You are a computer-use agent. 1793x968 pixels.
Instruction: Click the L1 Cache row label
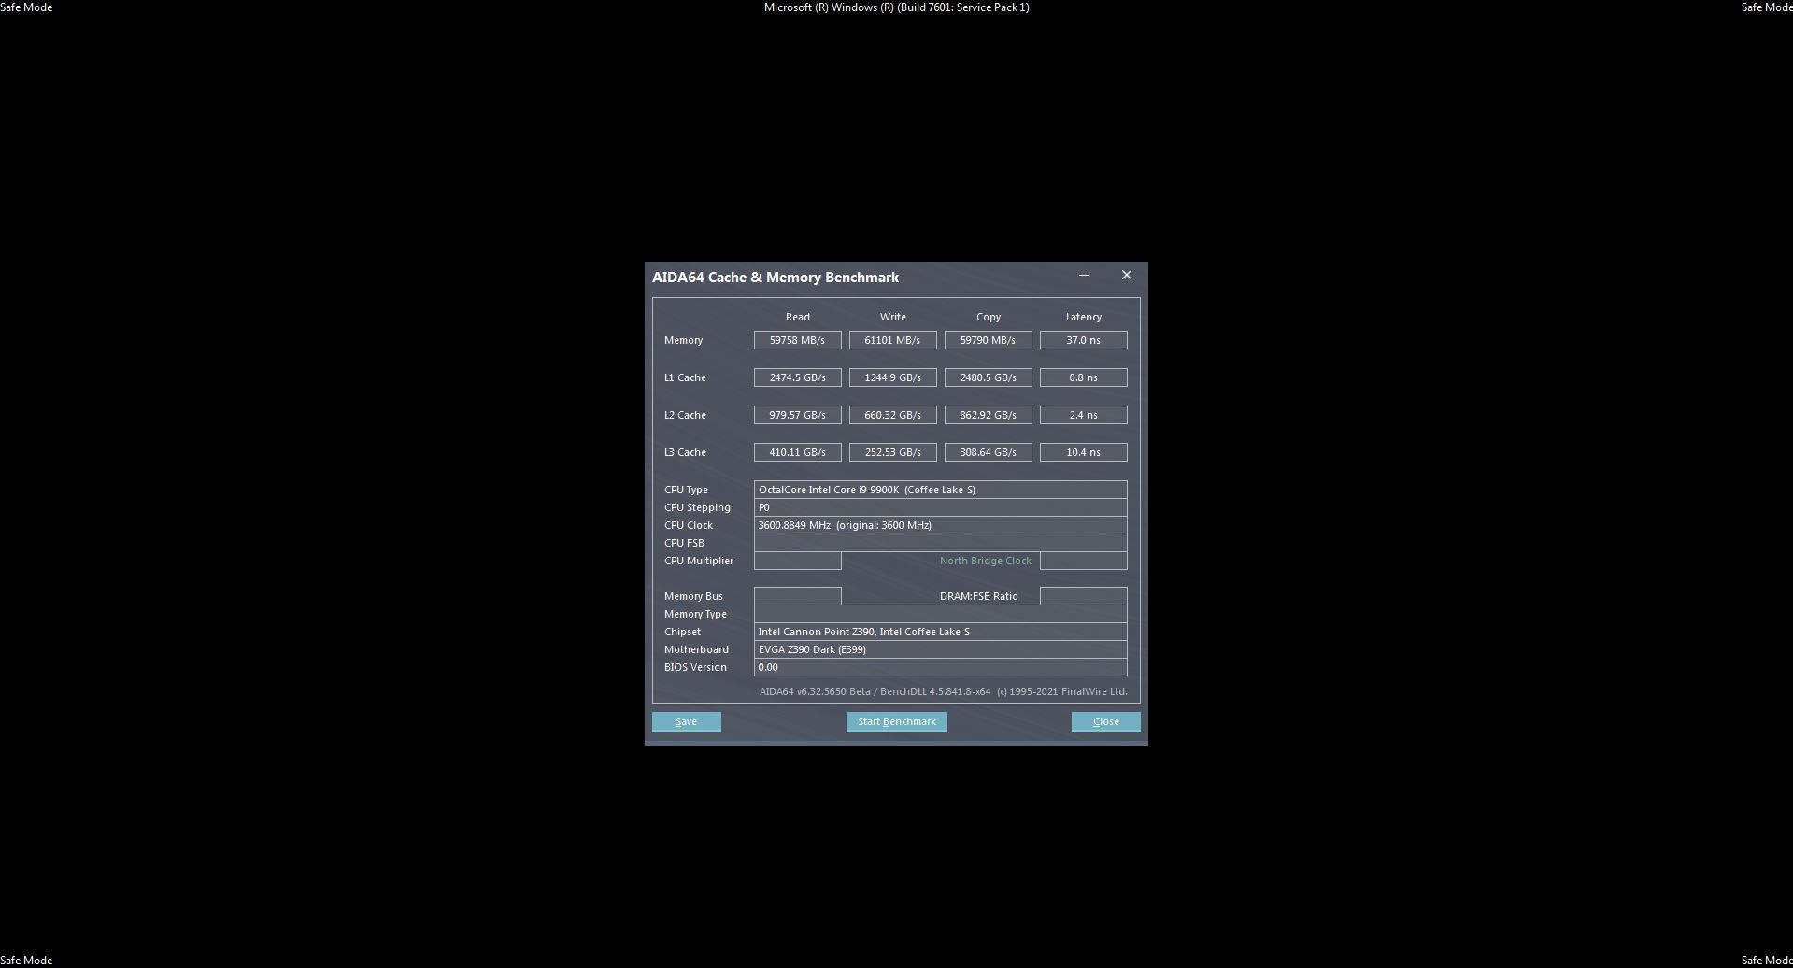pyautogui.click(x=685, y=377)
